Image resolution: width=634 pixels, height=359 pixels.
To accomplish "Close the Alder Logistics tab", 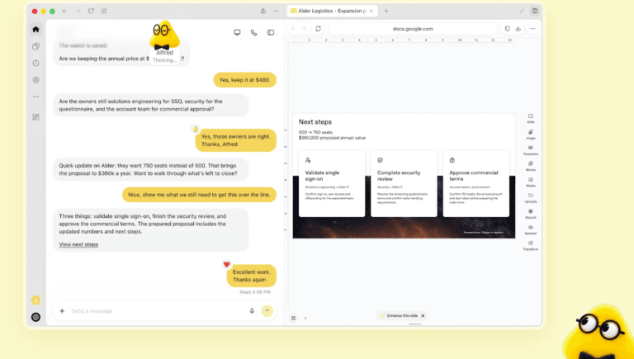I will [x=371, y=11].
